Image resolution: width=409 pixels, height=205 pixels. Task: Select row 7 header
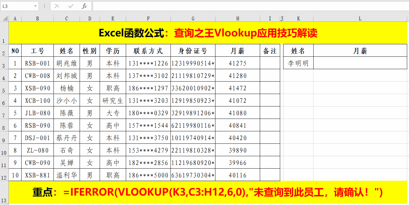tap(4, 113)
